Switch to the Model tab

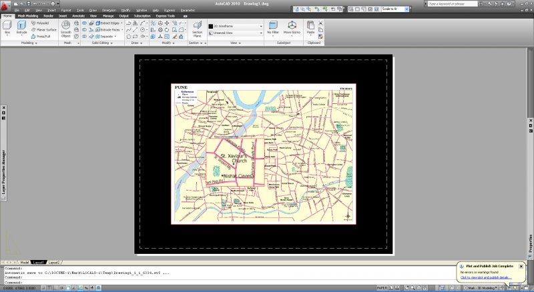pyautogui.click(x=25, y=263)
